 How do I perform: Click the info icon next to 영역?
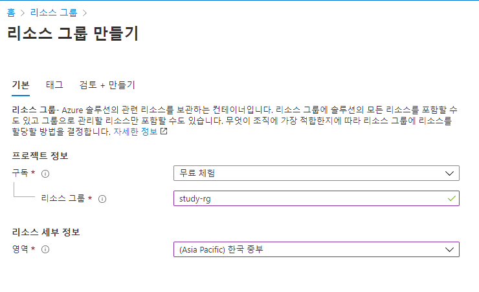tap(45, 249)
